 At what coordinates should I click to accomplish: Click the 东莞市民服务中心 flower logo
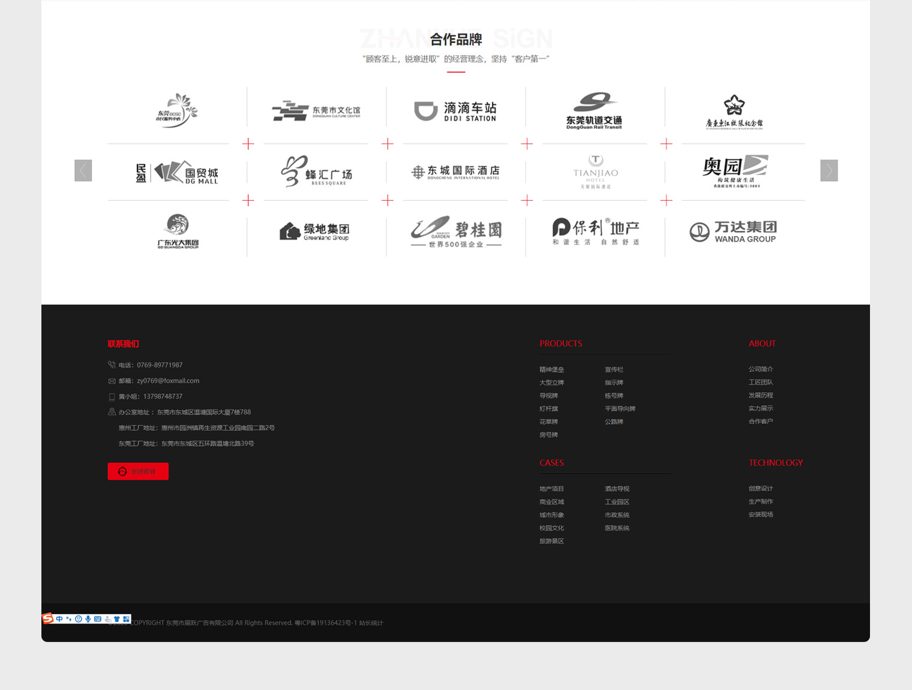[x=177, y=110]
